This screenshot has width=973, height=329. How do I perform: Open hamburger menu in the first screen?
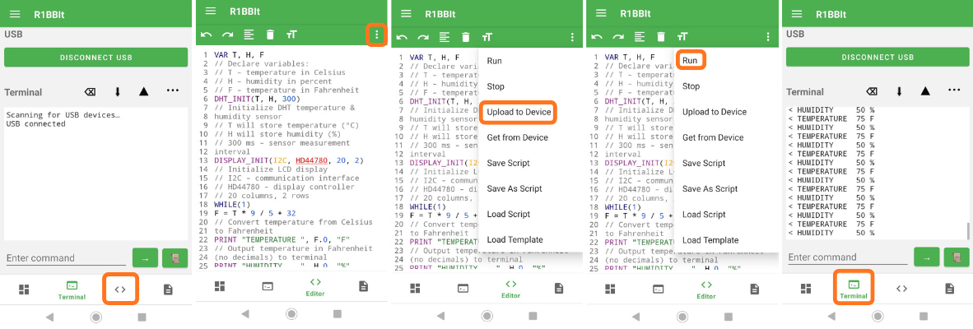16,13
